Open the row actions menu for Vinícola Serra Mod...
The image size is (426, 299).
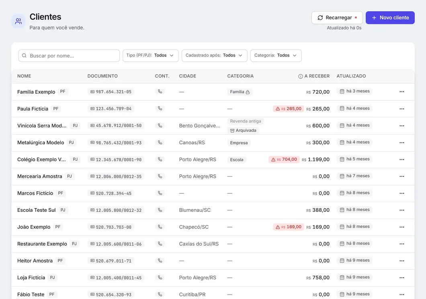402,126
